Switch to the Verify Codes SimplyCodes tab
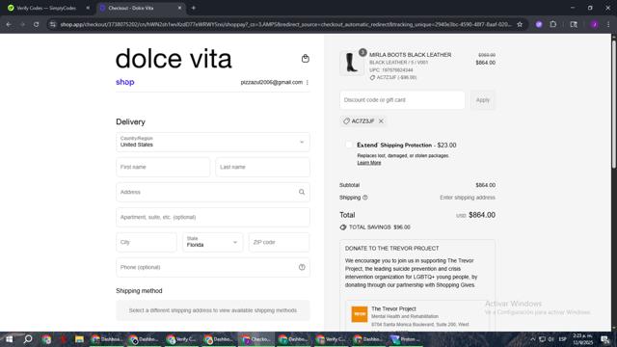This screenshot has height=347, width=617. [47, 8]
